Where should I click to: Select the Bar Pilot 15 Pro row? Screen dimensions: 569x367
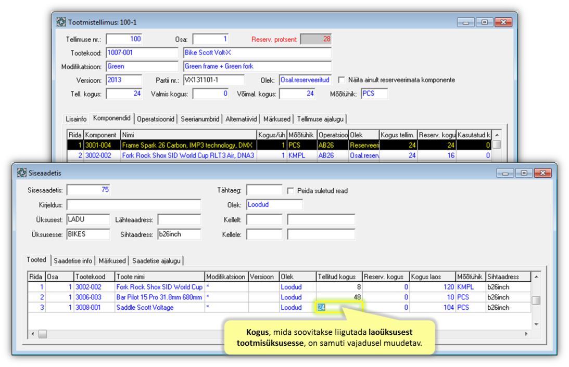click(x=280, y=297)
